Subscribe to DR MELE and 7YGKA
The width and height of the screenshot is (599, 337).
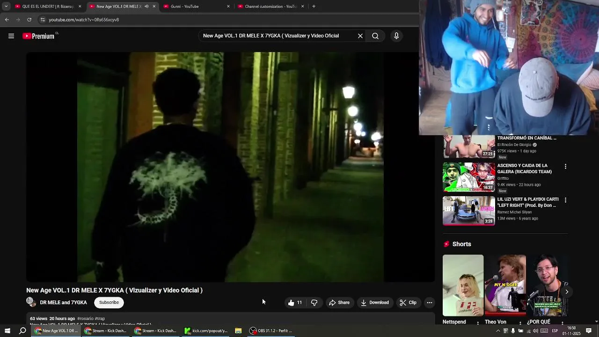[109, 302]
